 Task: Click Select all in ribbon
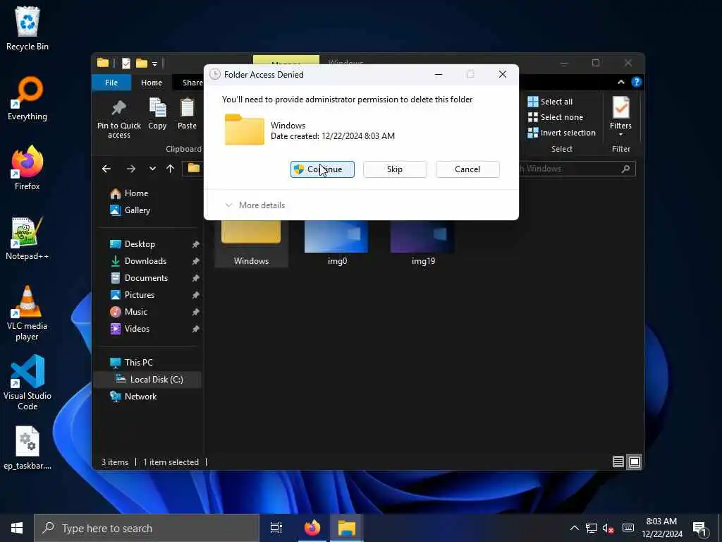(x=550, y=102)
